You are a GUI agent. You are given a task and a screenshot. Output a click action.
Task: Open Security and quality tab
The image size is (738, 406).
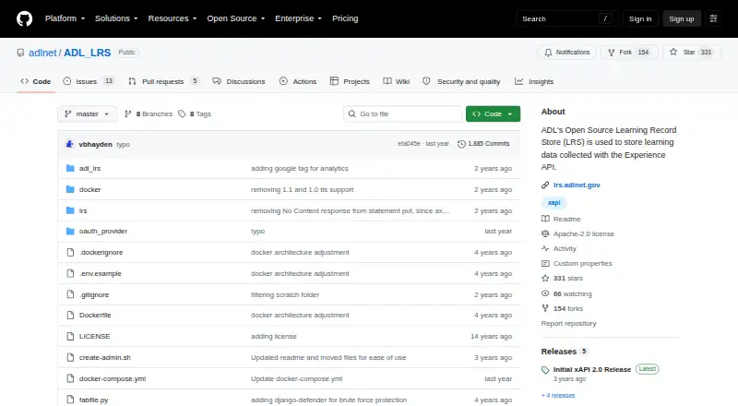(x=461, y=81)
